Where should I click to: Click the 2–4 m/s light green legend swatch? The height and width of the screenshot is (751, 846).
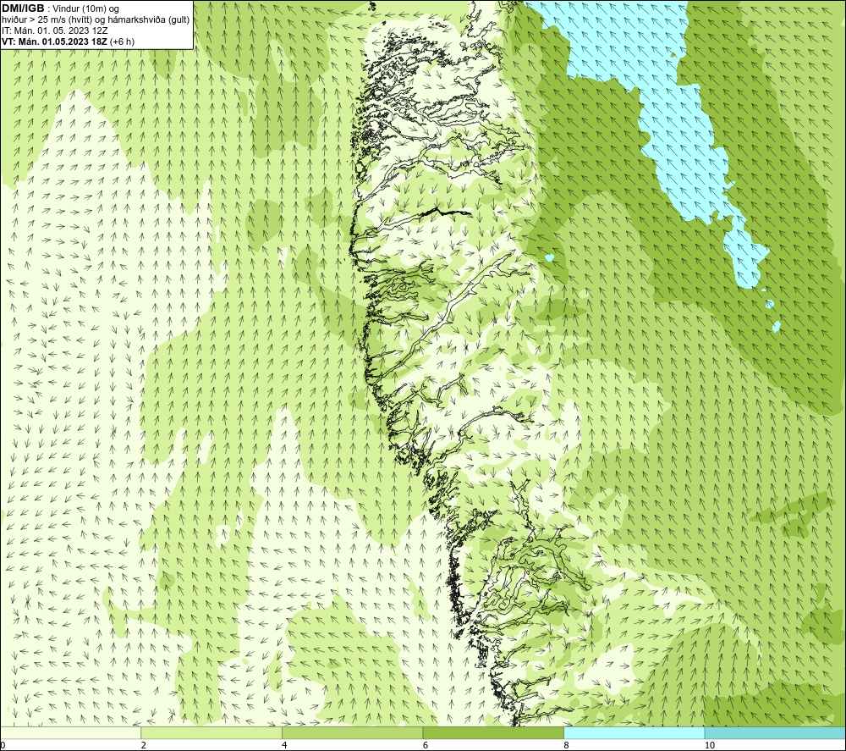pyautogui.click(x=211, y=732)
